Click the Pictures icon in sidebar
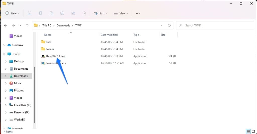Viewport: 257px width, 134px height. 11,90
